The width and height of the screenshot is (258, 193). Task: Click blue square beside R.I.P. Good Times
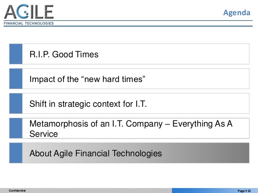tap(16, 54)
